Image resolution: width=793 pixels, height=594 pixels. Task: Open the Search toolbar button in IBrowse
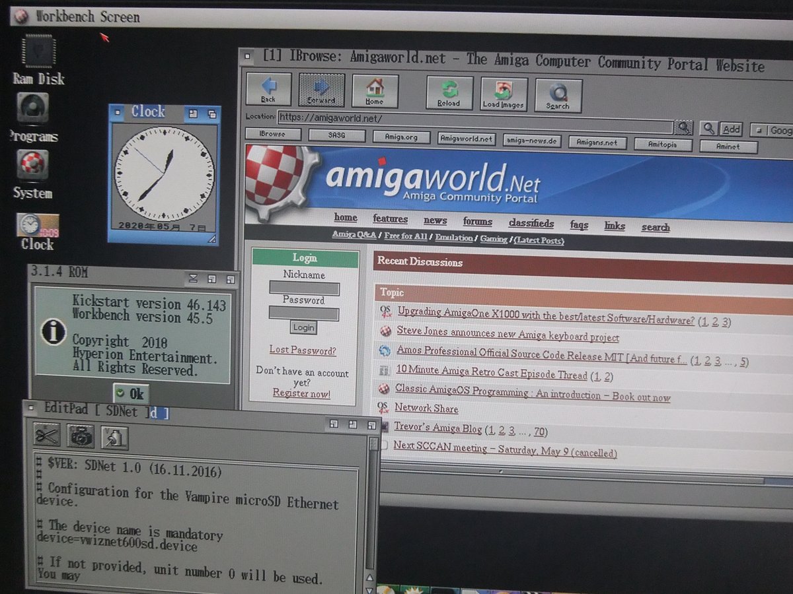558,96
